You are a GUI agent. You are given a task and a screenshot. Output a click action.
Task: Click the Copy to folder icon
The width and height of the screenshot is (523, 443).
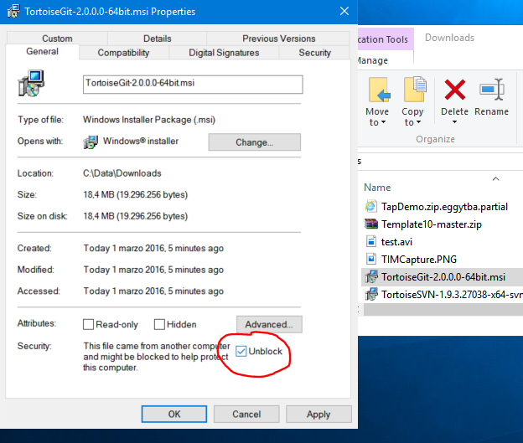pos(412,90)
